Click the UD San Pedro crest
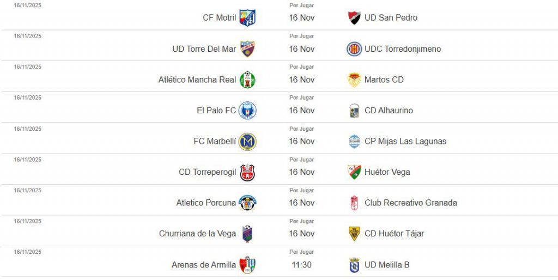The image size is (558, 280). tap(354, 17)
